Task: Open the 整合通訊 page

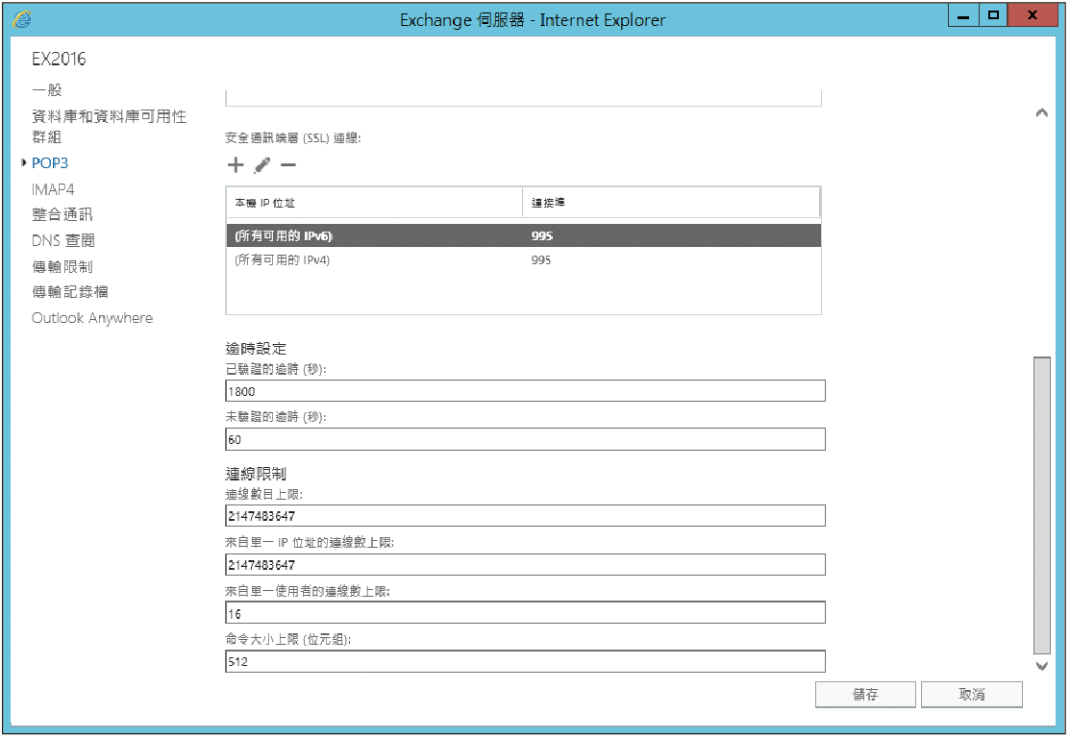Action: pyautogui.click(x=62, y=215)
